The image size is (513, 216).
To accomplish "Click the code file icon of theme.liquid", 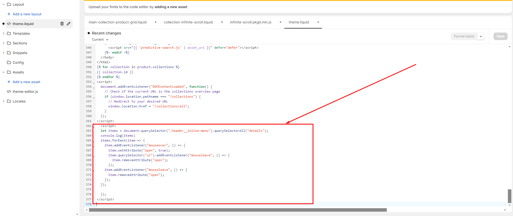I will [x=9, y=24].
